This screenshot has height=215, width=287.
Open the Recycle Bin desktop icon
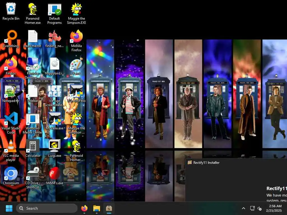click(x=11, y=11)
